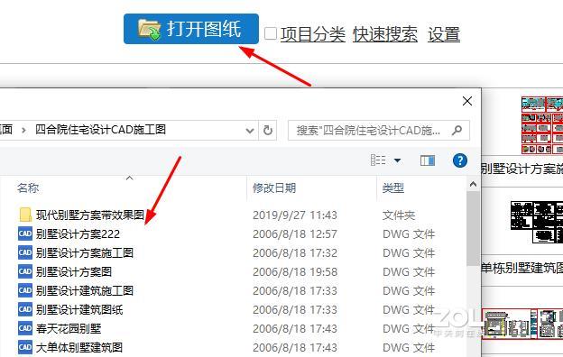This screenshot has width=563, height=357.
Task: Open the 设置 settings link
Action: click(x=444, y=34)
